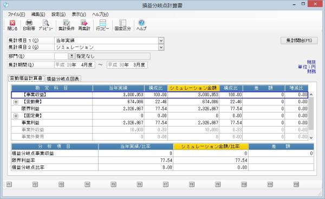Click the F1 function key button
The width and height of the screenshot is (325, 199).
(x=9, y=184)
